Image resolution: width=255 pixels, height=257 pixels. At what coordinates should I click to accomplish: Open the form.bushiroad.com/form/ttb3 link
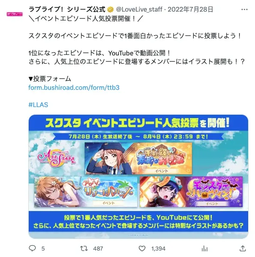[x=74, y=88]
